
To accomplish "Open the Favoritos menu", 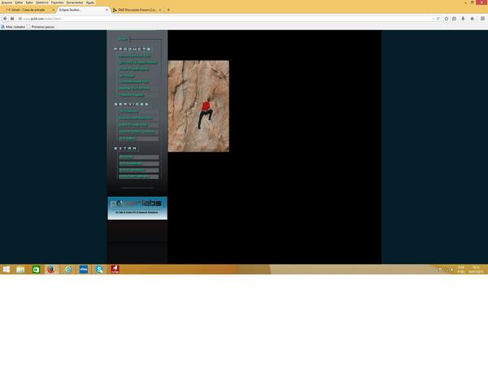I will click(57, 2).
